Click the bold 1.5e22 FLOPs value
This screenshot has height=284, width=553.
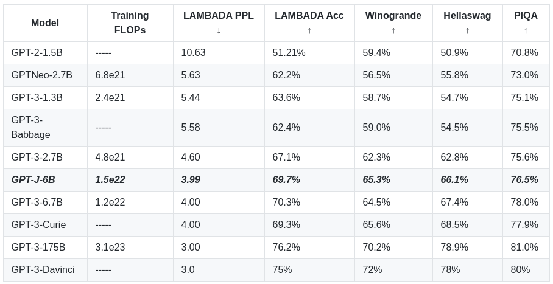click(110, 180)
